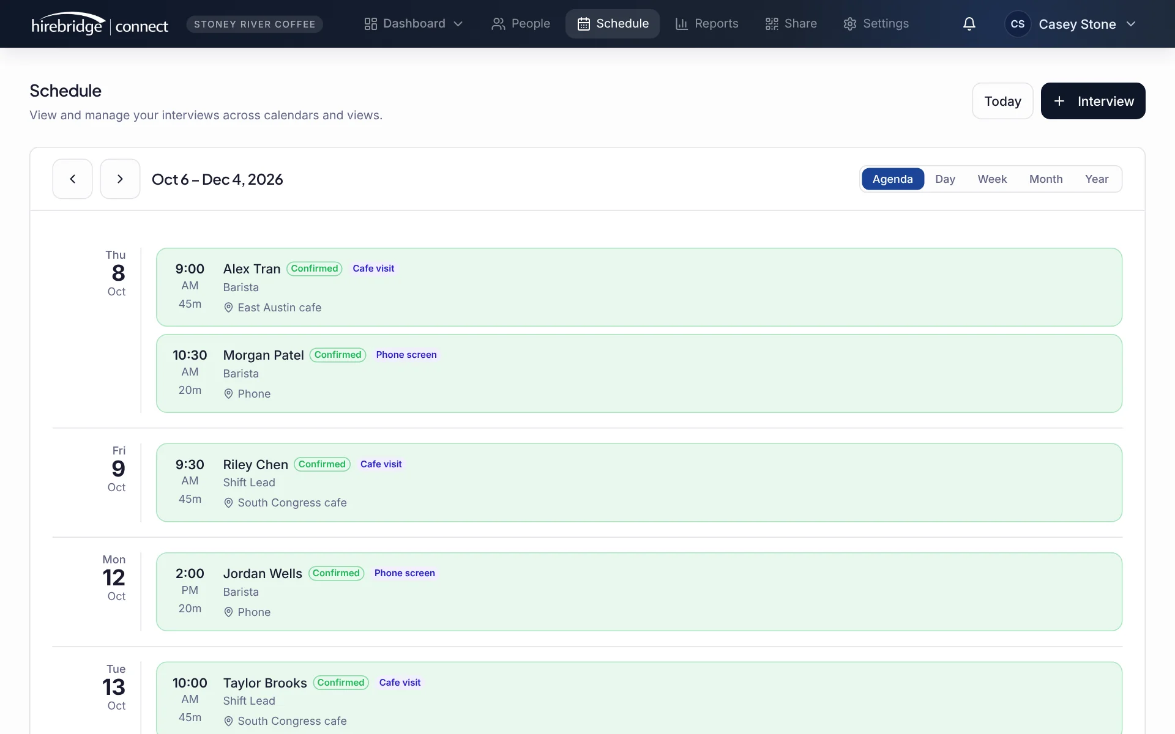1175x734 pixels.
Task: Click location pin for East Austin cafe
Action: tap(228, 308)
